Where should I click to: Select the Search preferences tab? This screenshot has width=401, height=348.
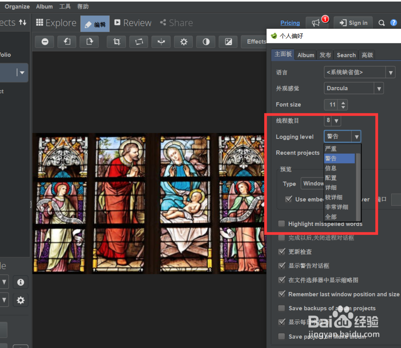click(x=346, y=55)
